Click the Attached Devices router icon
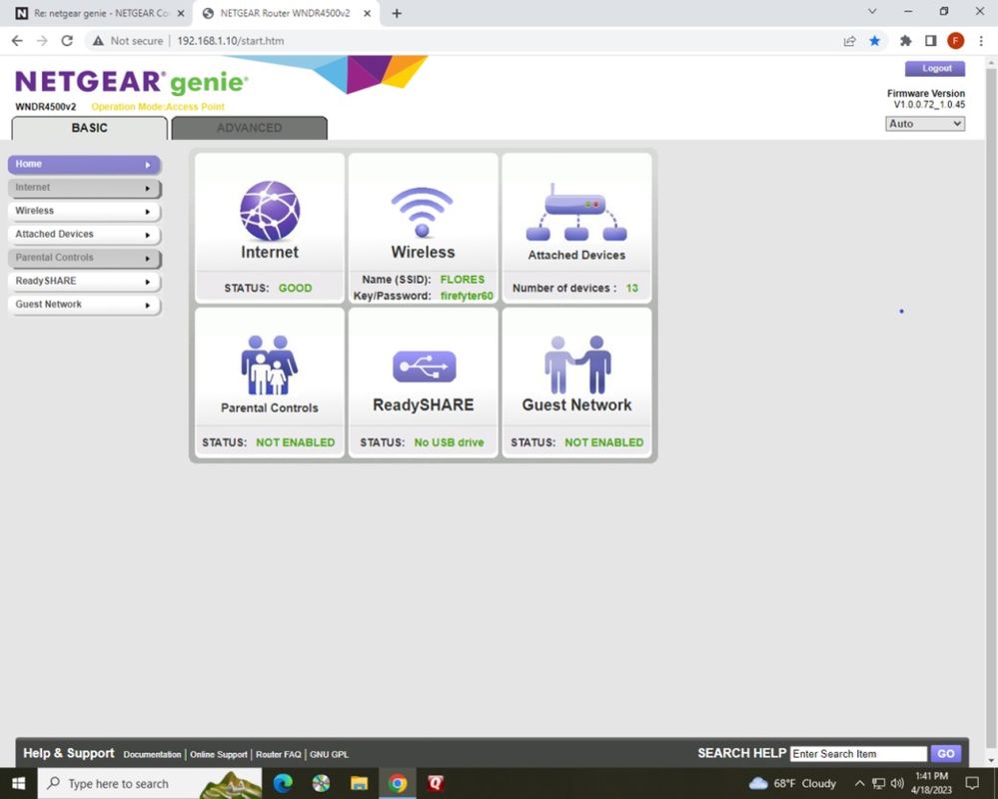998x799 pixels. tap(575, 208)
